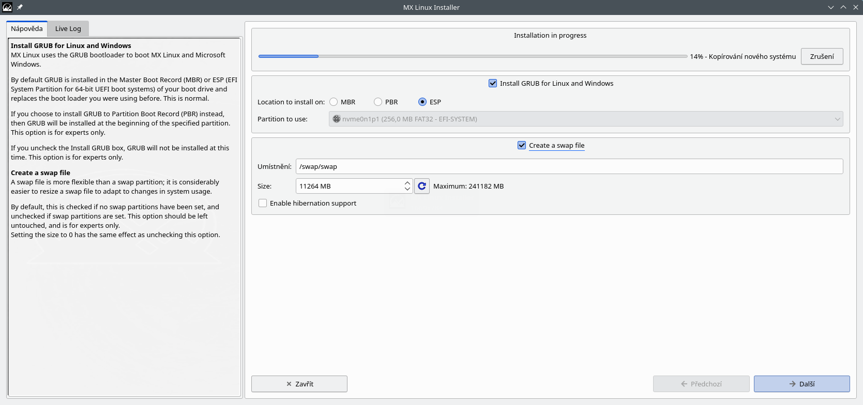863x405 pixels.
Task: Maximize the installer window
Action: (843, 7)
